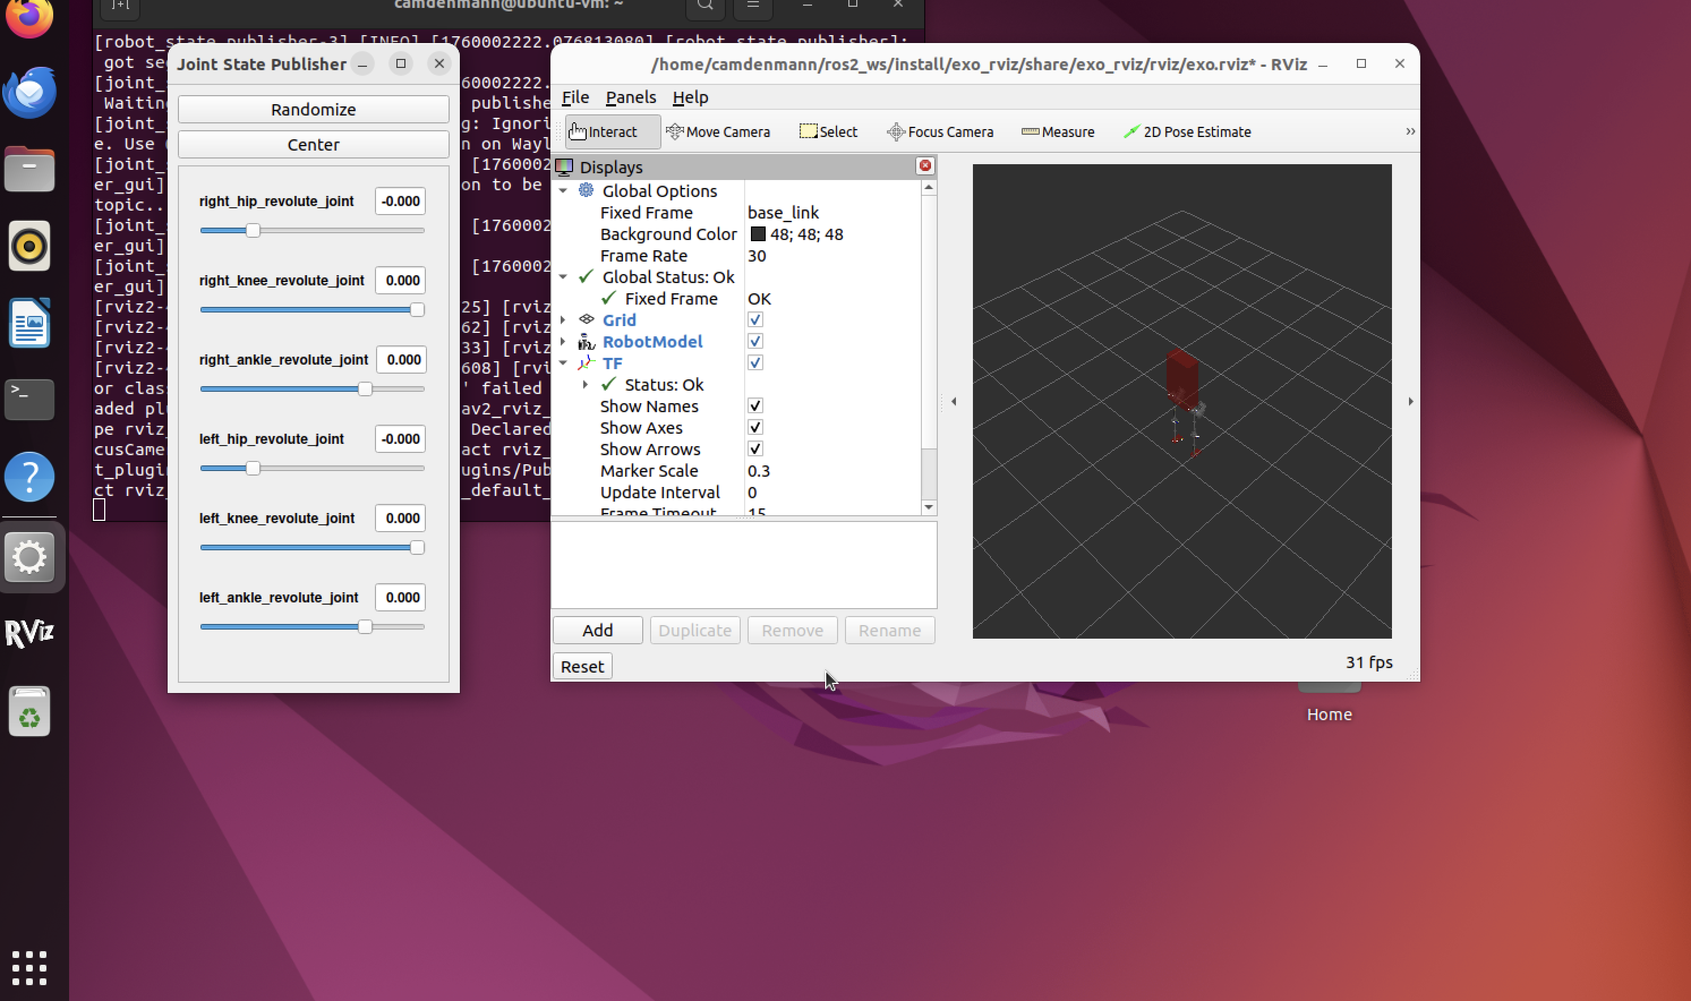Show more toolbar tools via chevron

[1410, 131]
